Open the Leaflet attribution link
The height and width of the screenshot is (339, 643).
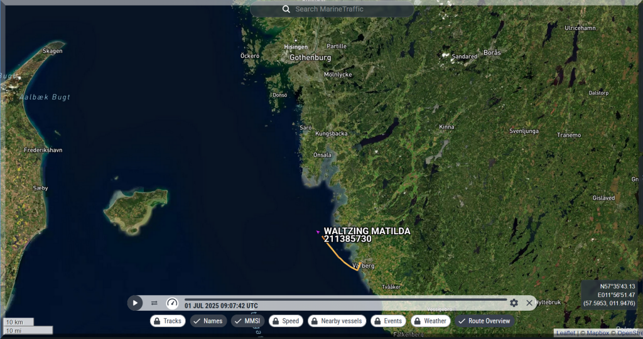coord(565,333)
